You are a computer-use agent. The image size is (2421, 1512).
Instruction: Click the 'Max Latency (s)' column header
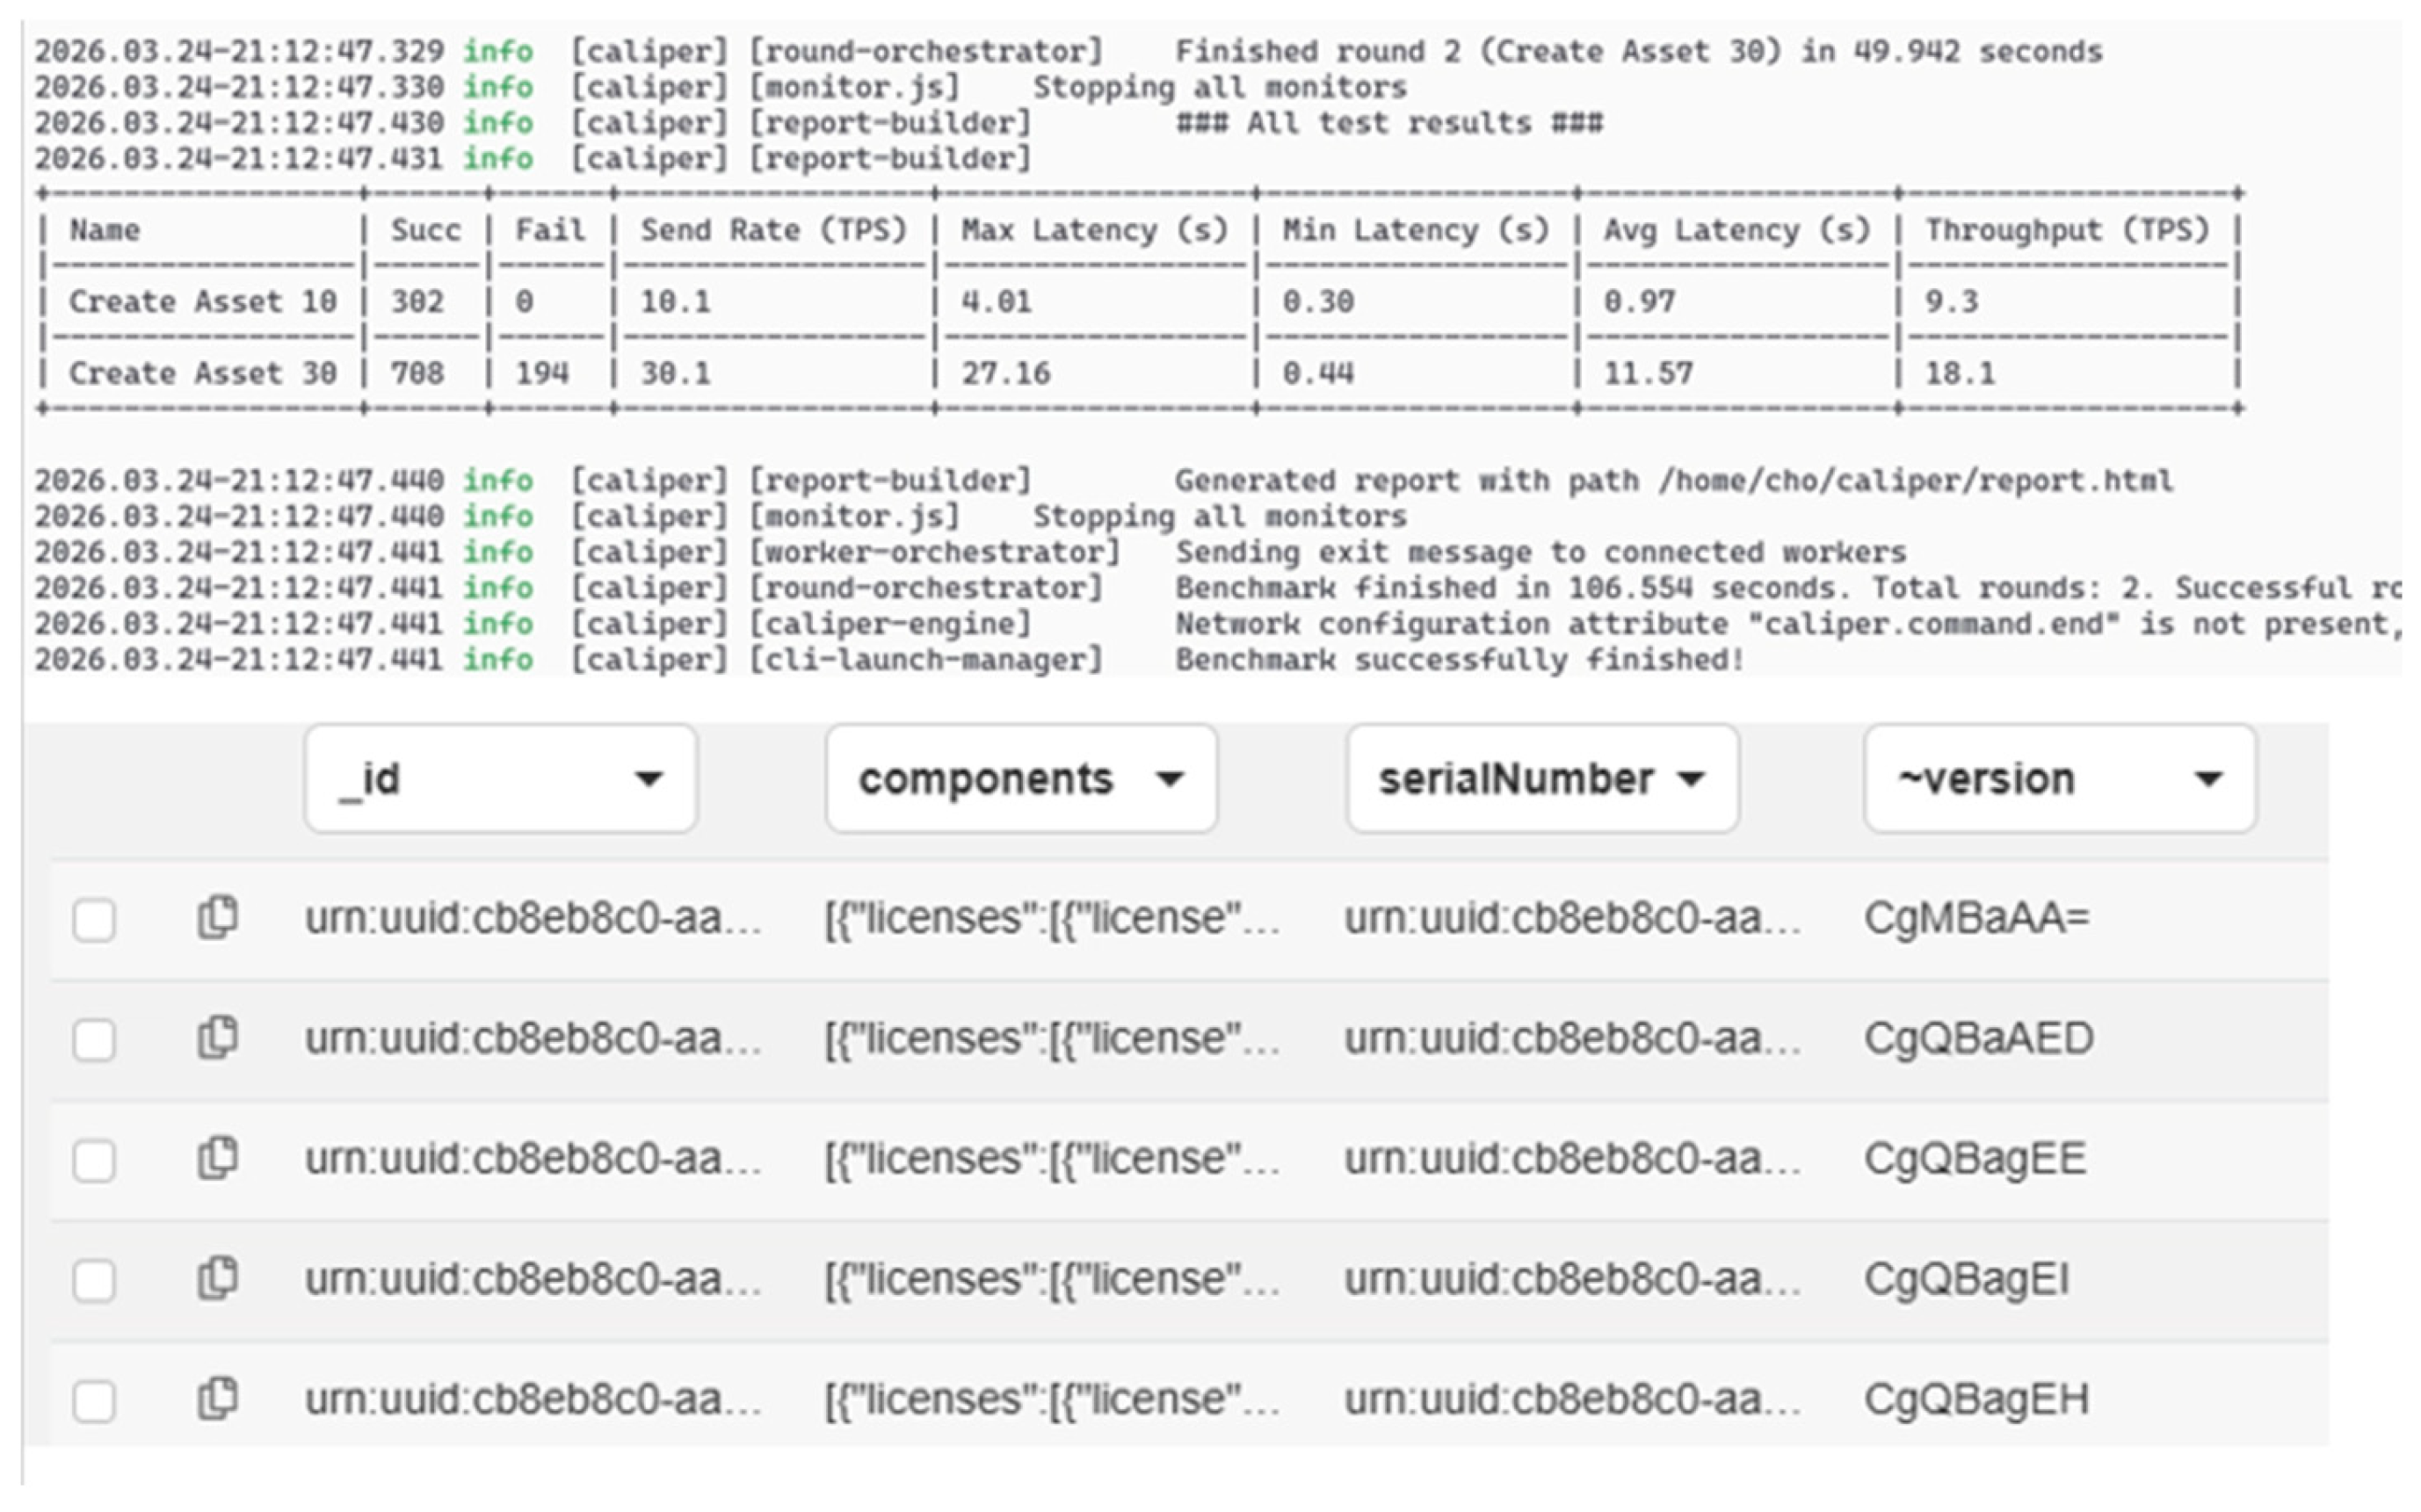(1094, 230)
